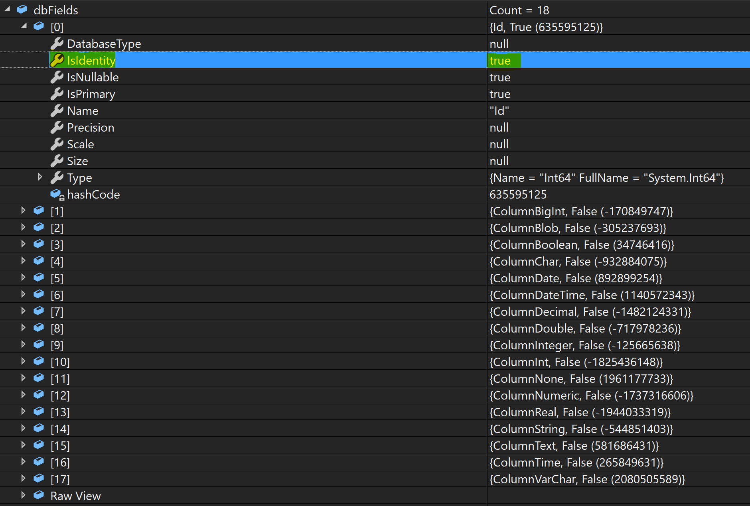Expand element [17] ColumnVarChar

point(23,478)
